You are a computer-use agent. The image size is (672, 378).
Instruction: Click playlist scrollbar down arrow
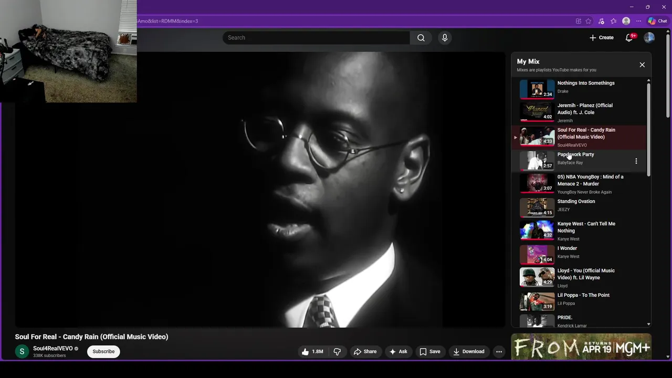648,324
